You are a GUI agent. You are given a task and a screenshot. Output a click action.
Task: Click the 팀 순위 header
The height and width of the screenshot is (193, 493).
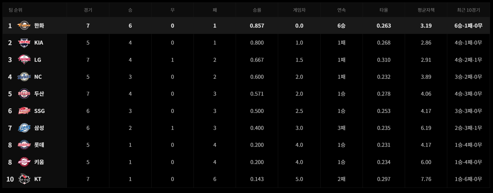coord(16,10)
